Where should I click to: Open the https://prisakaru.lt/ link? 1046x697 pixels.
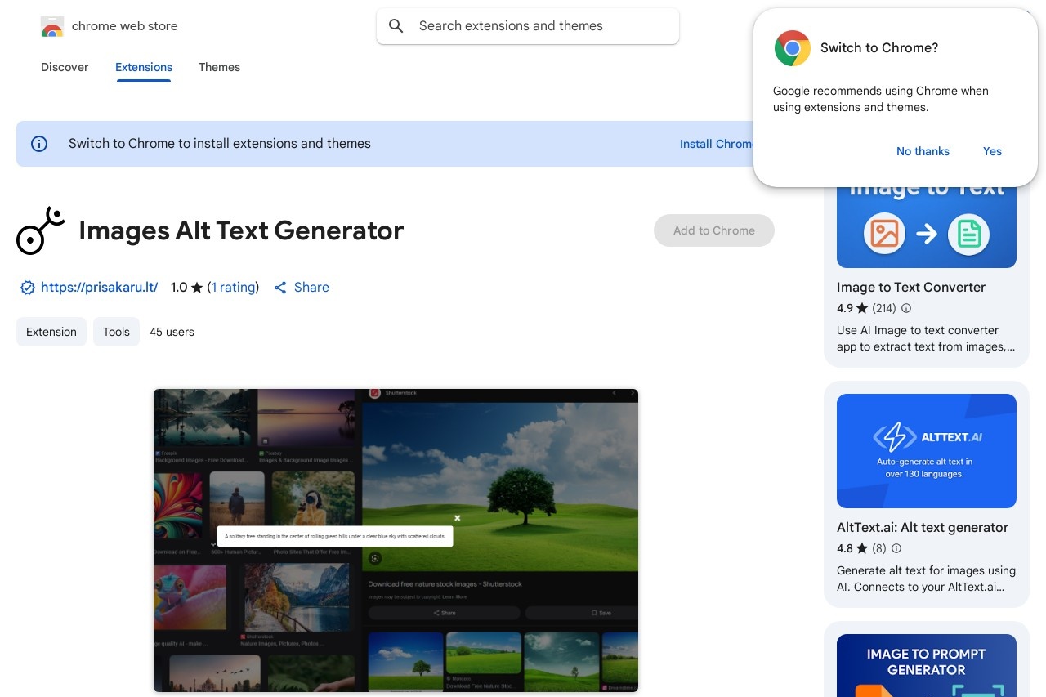pyautogui.click(x=99, y=288)
